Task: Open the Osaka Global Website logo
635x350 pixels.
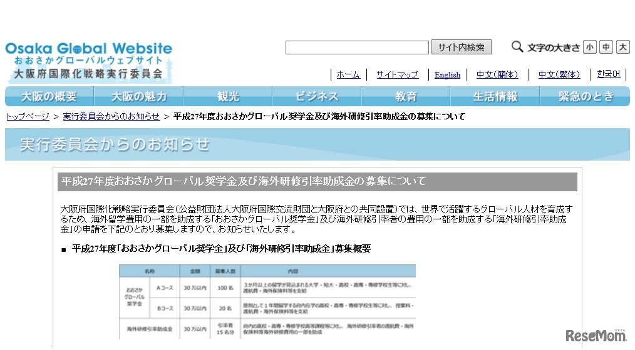Action: (x=89, y=61)
